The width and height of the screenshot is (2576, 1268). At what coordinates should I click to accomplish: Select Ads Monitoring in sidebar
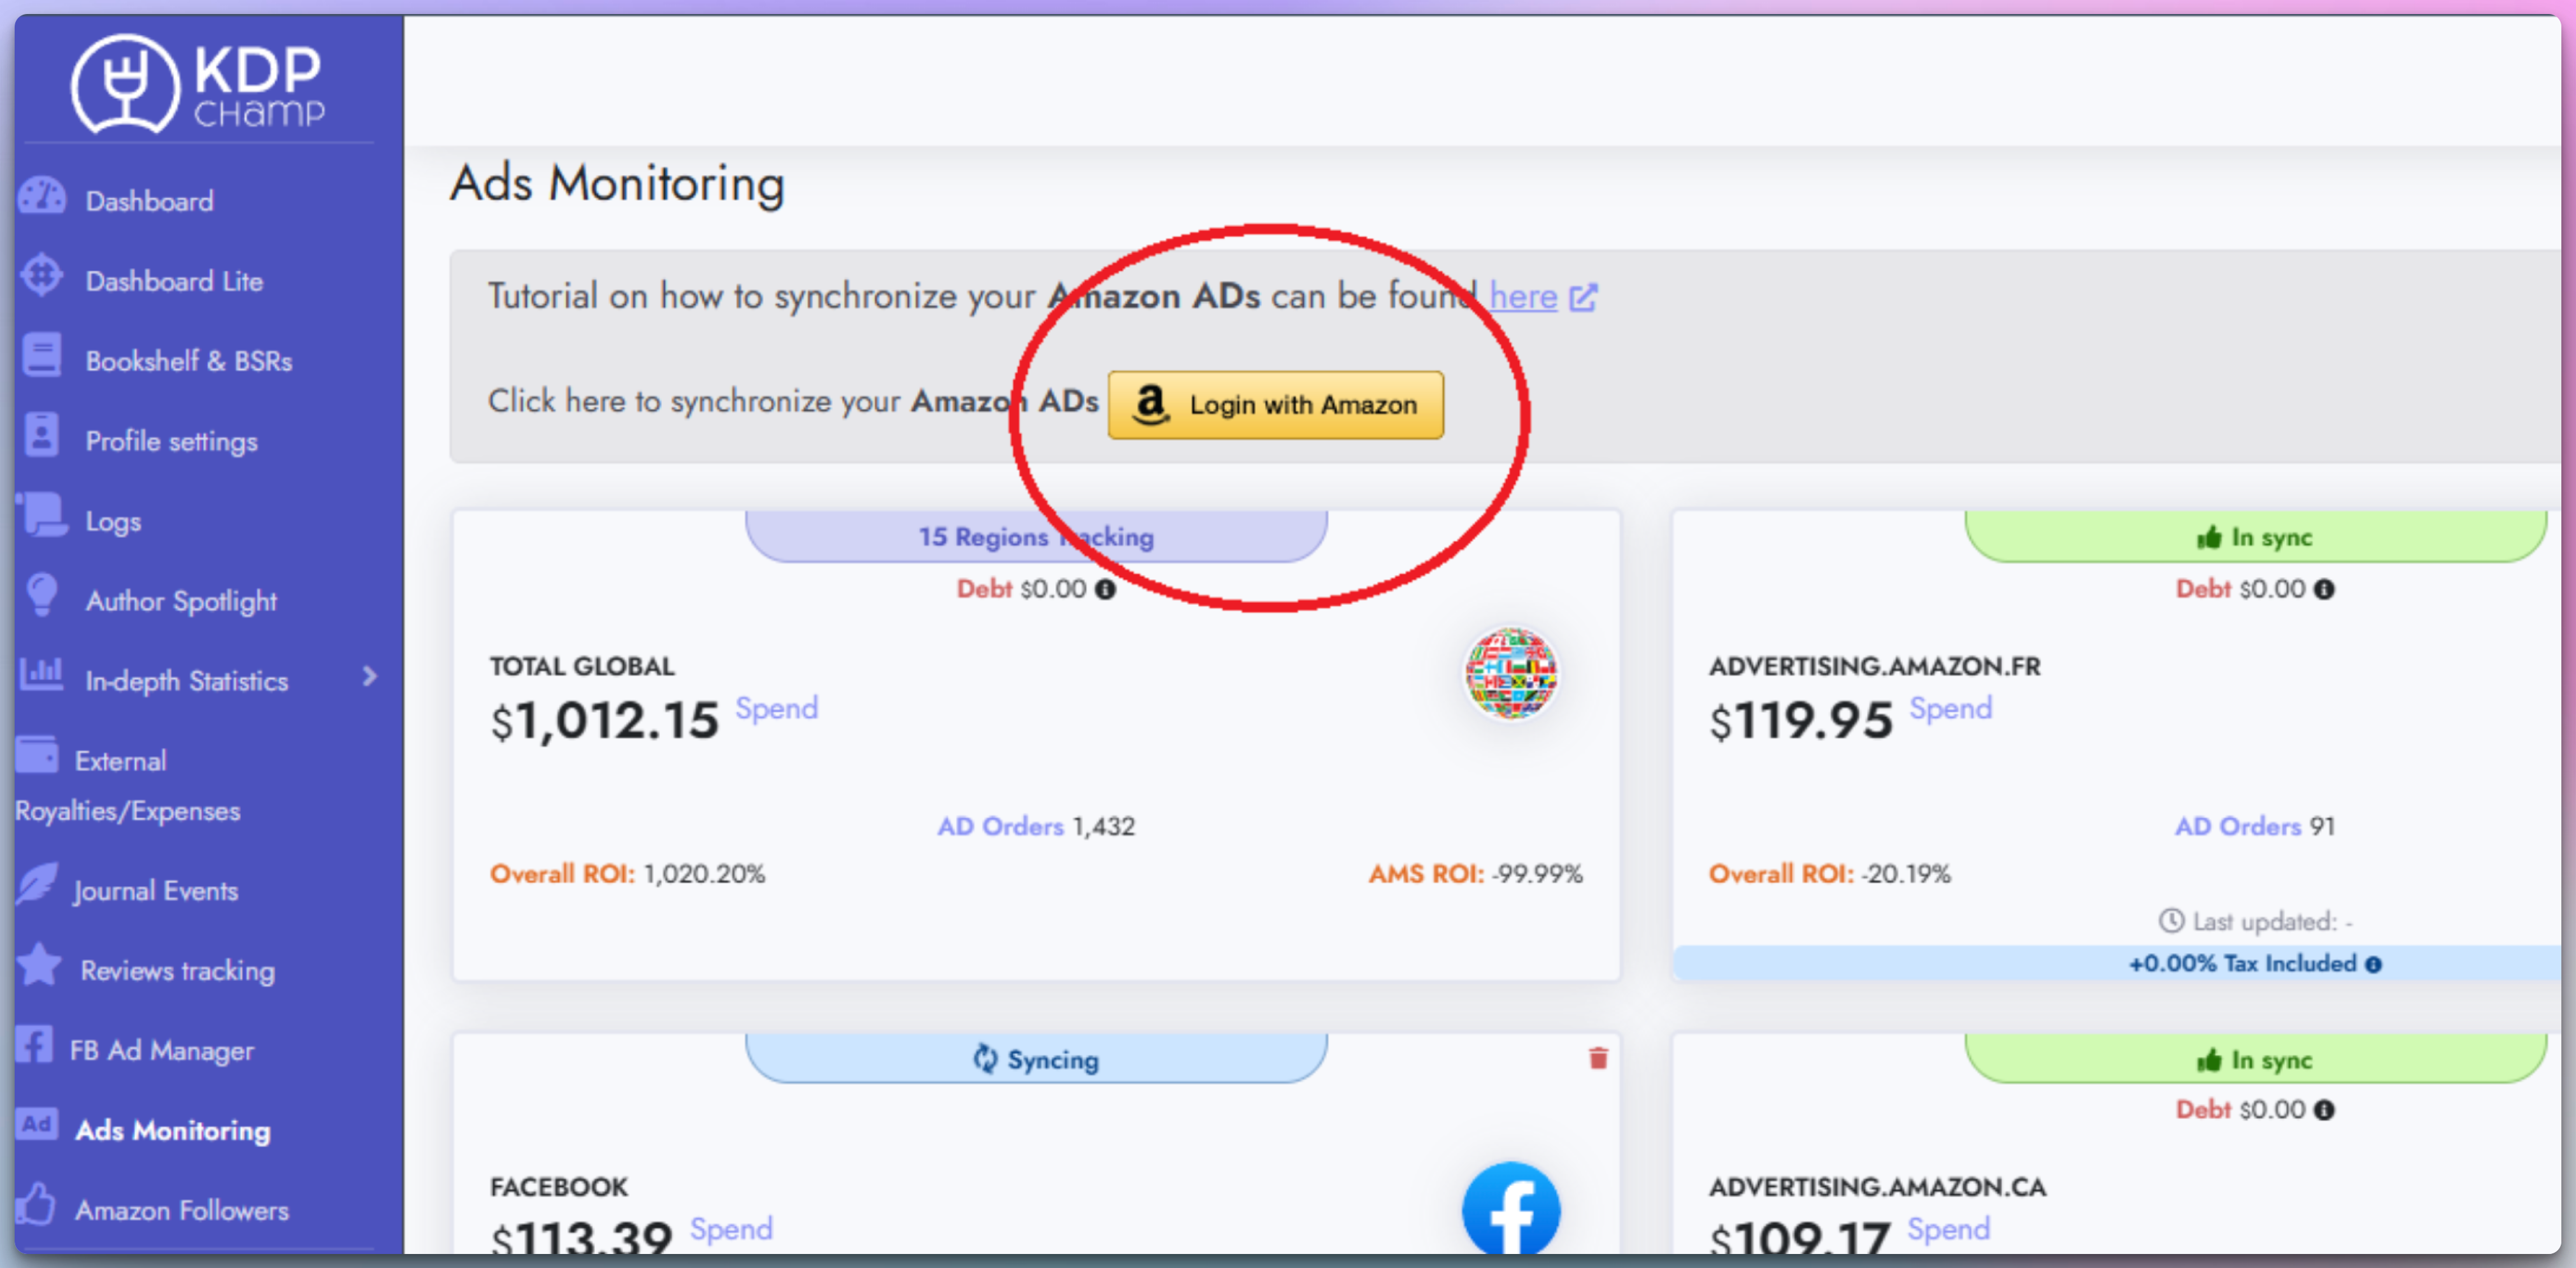click(x=173, y=1131)
